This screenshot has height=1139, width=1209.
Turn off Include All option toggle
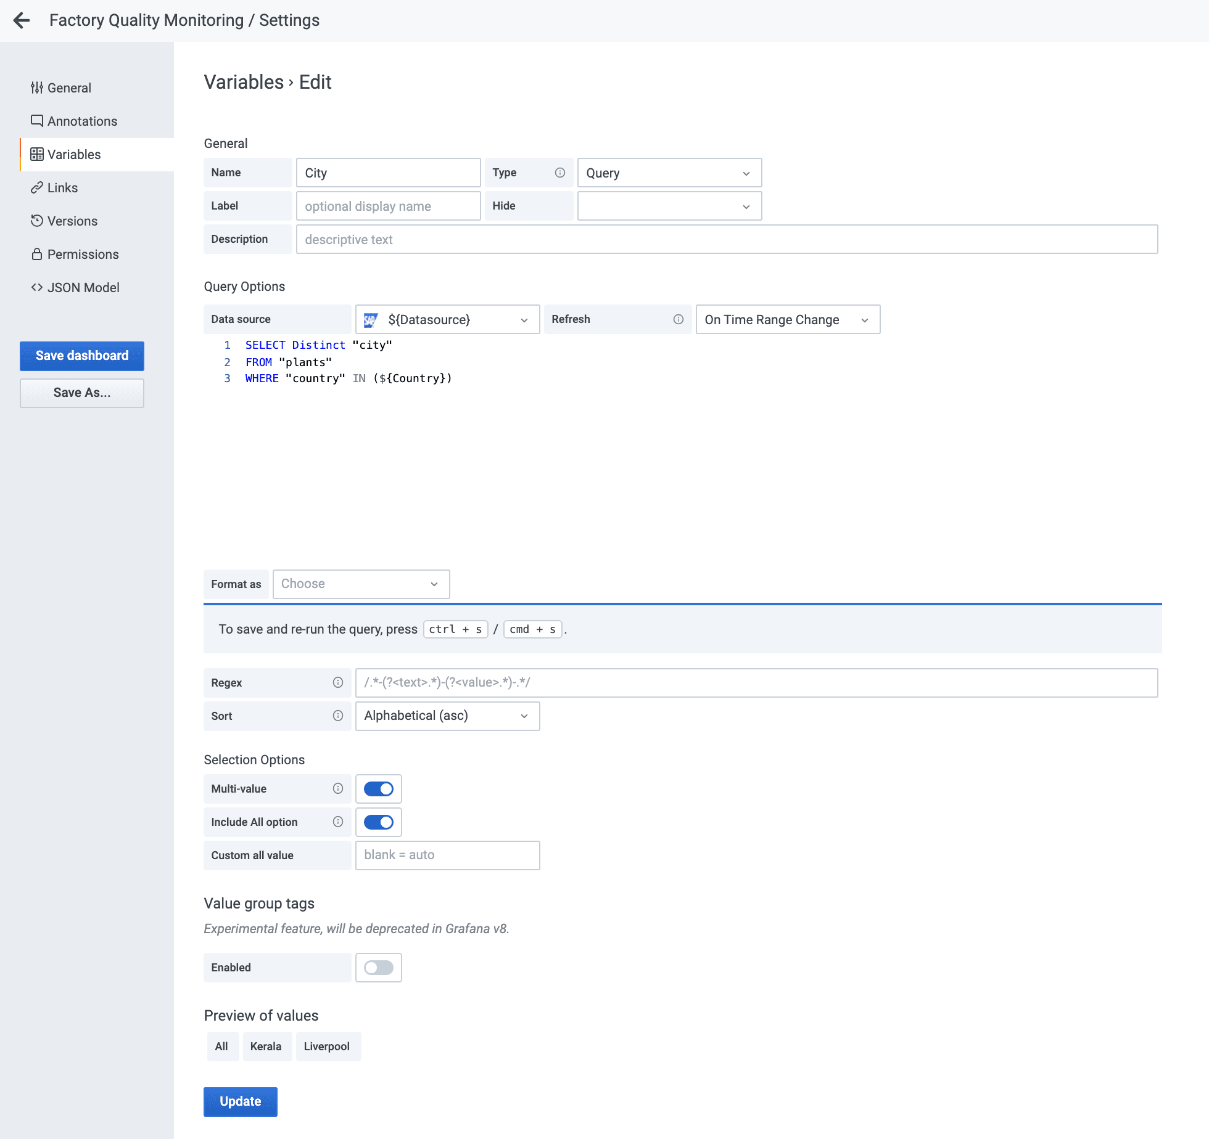[x=378, y=822]
